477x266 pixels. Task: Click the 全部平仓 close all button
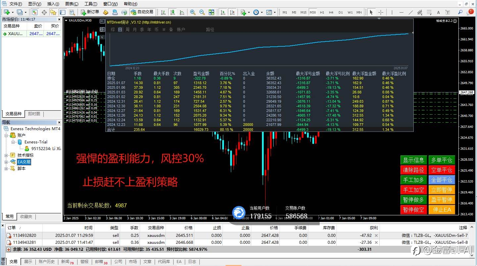coord(442,180)
